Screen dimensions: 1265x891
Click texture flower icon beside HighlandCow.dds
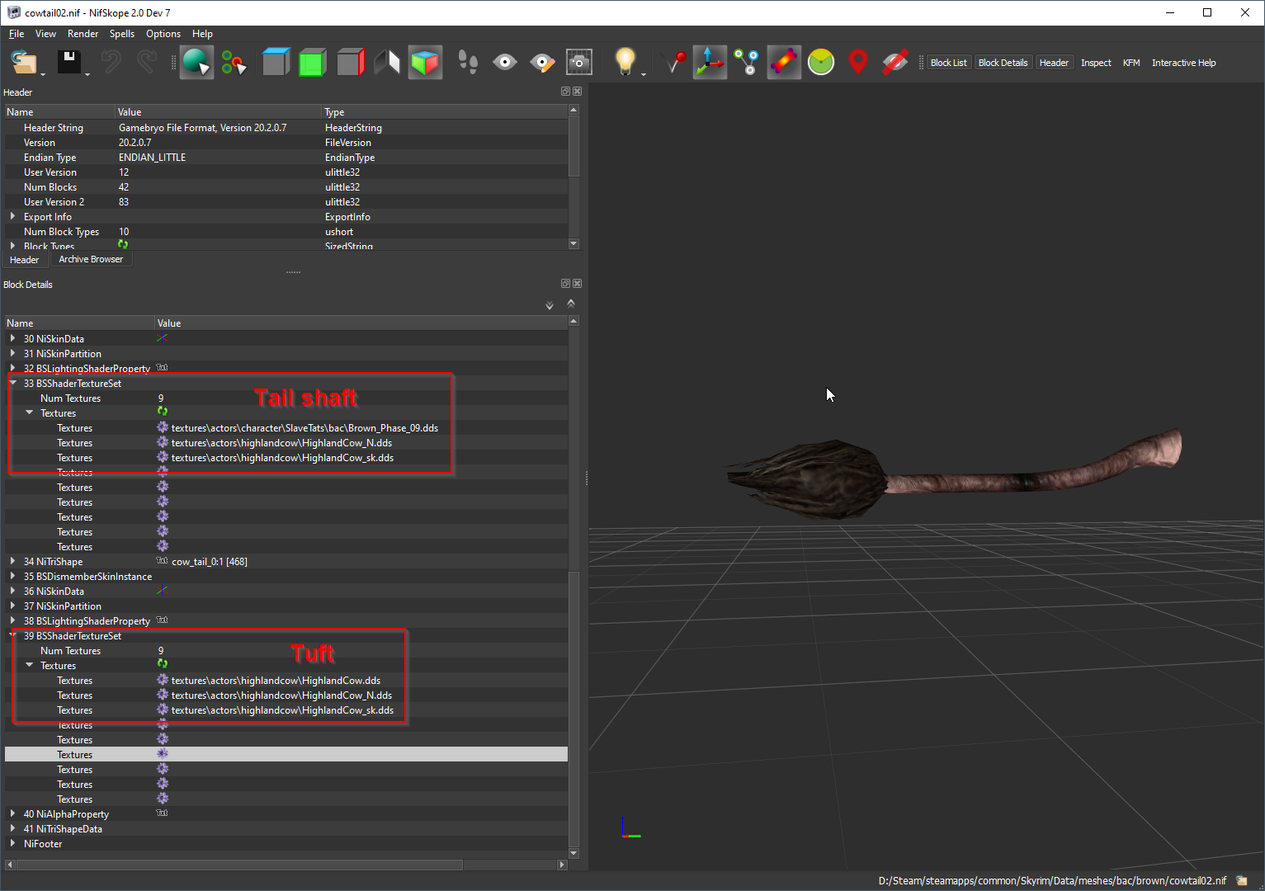[163, 680]
